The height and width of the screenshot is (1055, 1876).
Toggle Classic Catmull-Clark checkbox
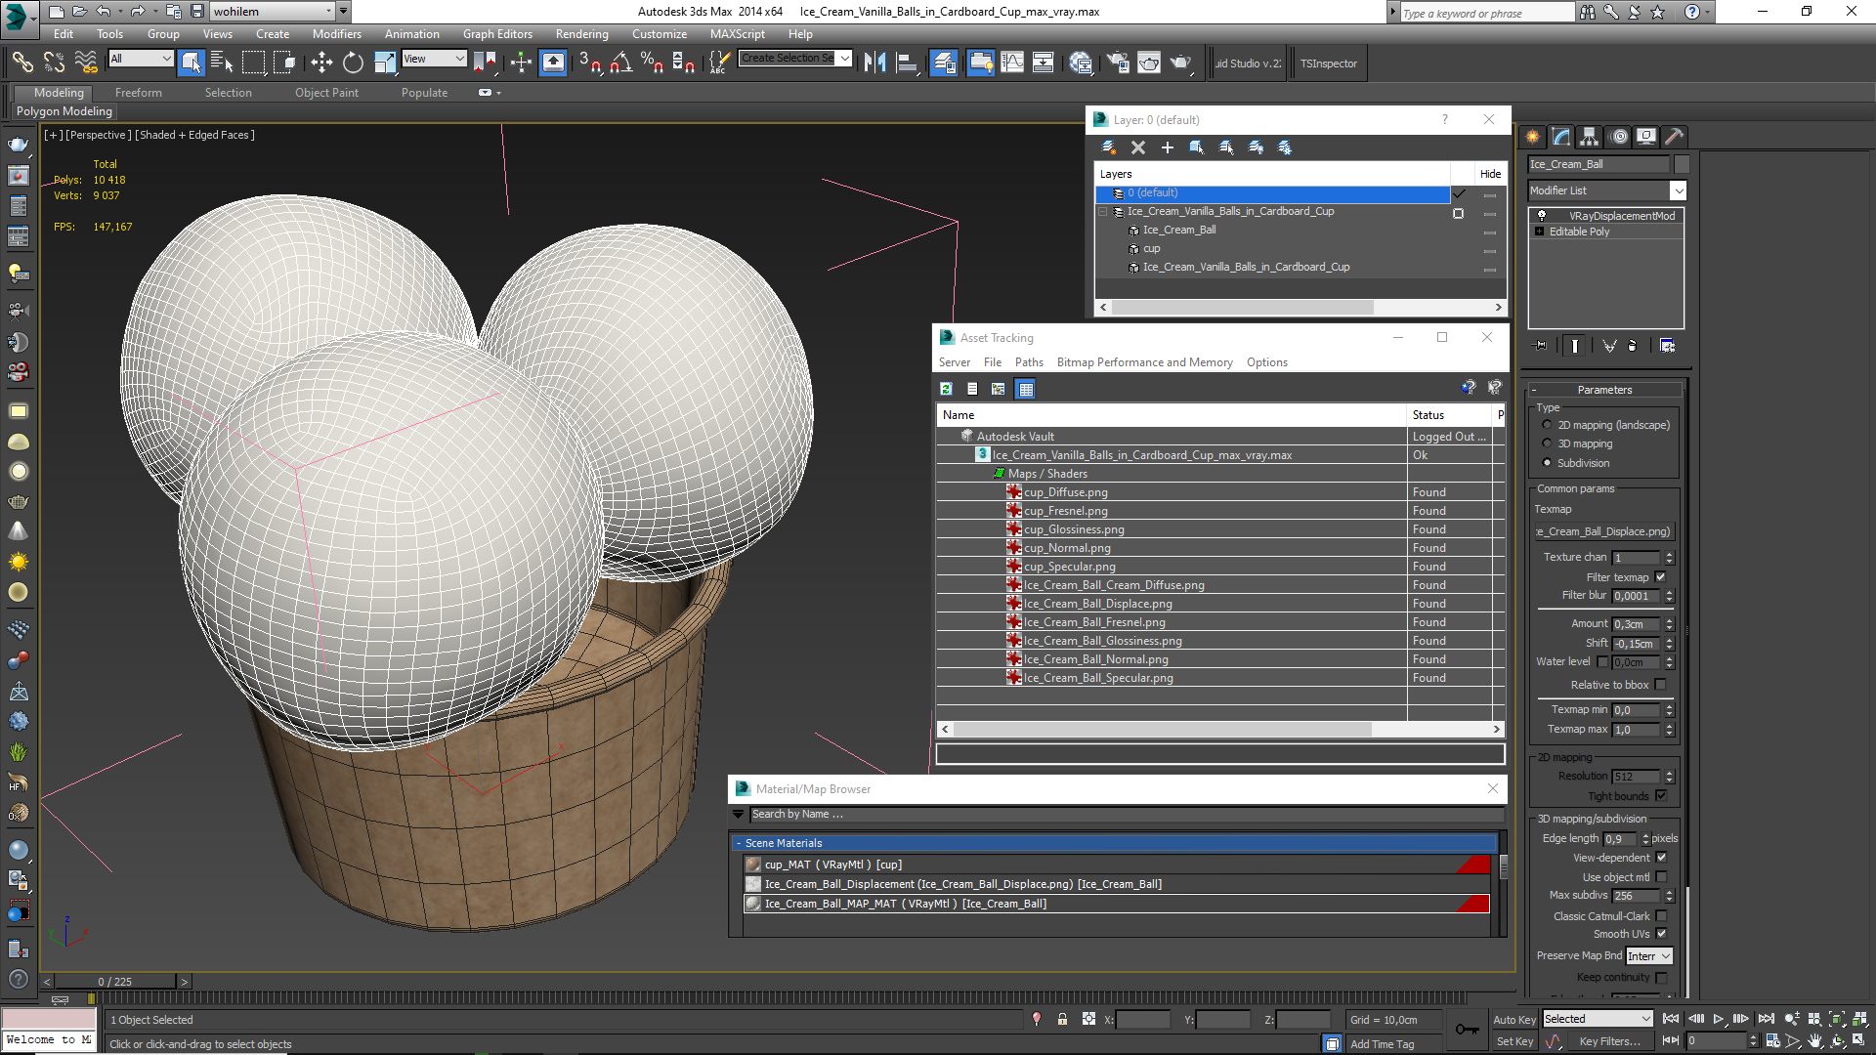(1661, 916)
